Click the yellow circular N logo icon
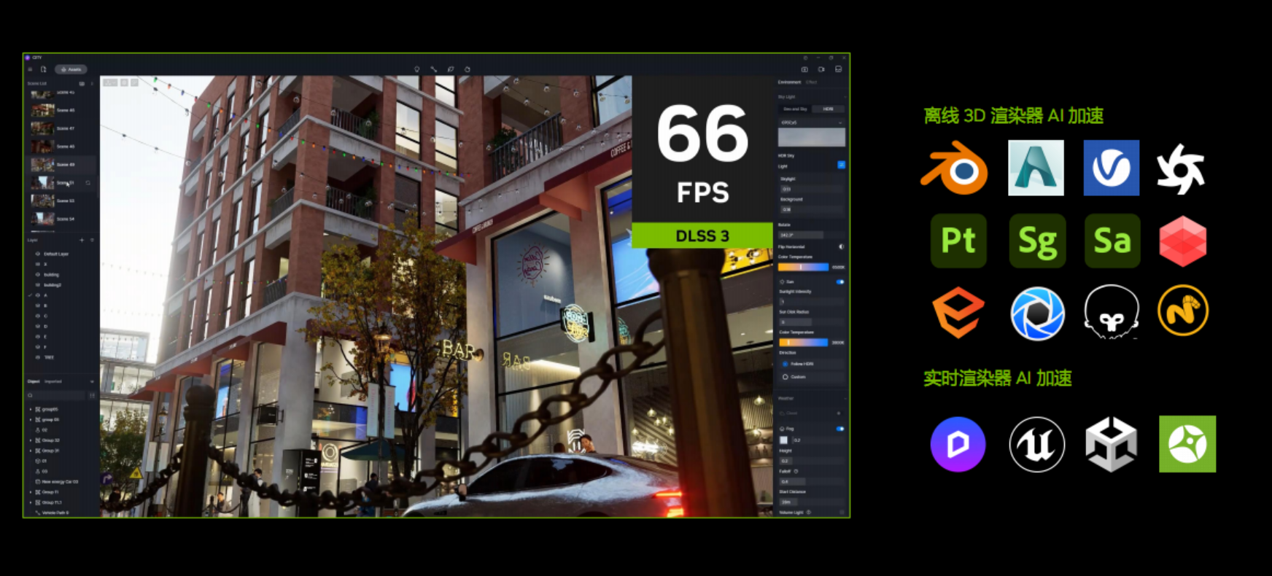Viewport: 1272px width, 576px height. click(1183, 311)
